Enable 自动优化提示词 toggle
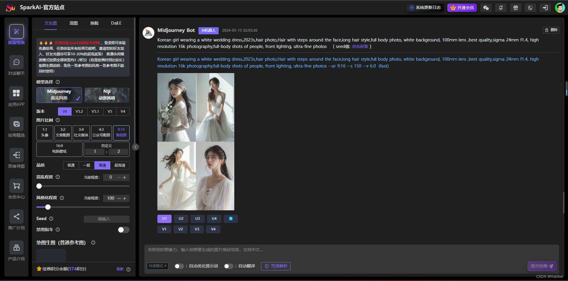The width and height of the screenshot is (568, 281). (179, 266)
